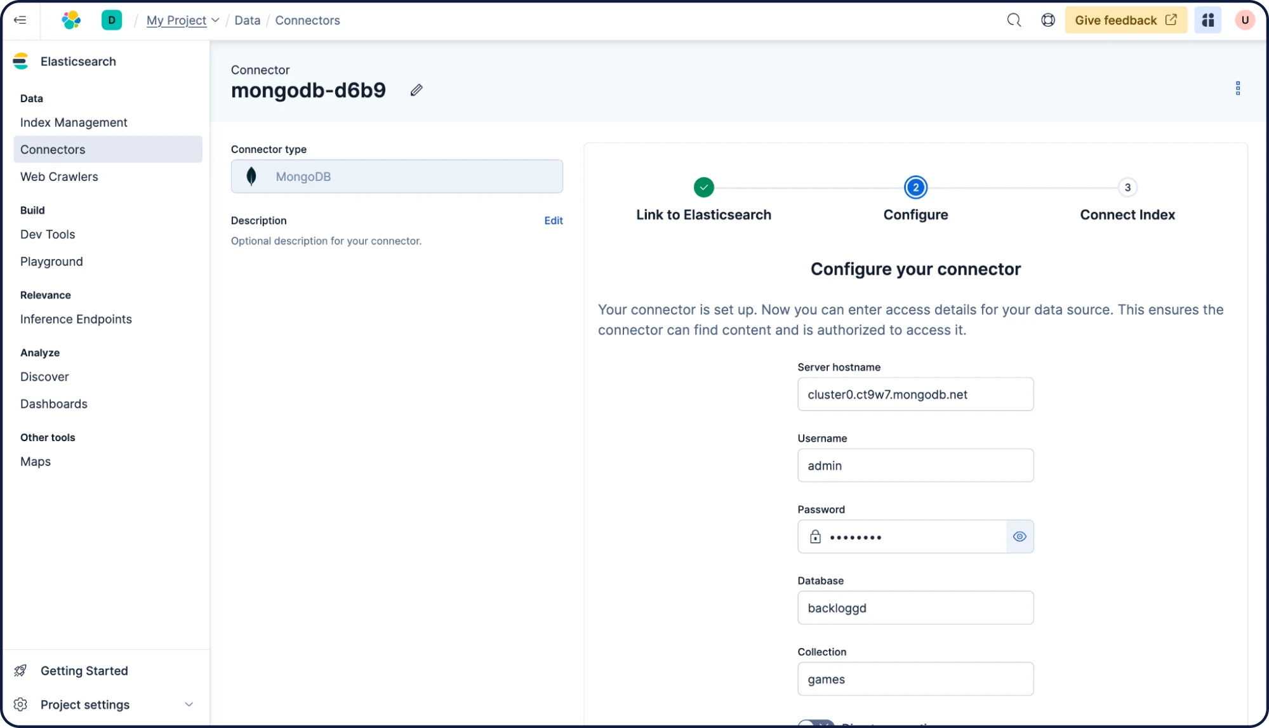1269x728 pixels.
Task: Open the green D project avatar
Action: pos(112,20)
